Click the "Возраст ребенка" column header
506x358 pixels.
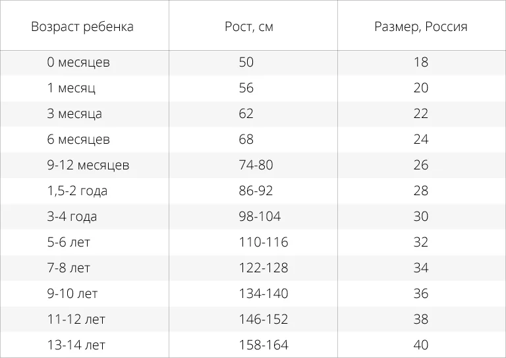82,27
